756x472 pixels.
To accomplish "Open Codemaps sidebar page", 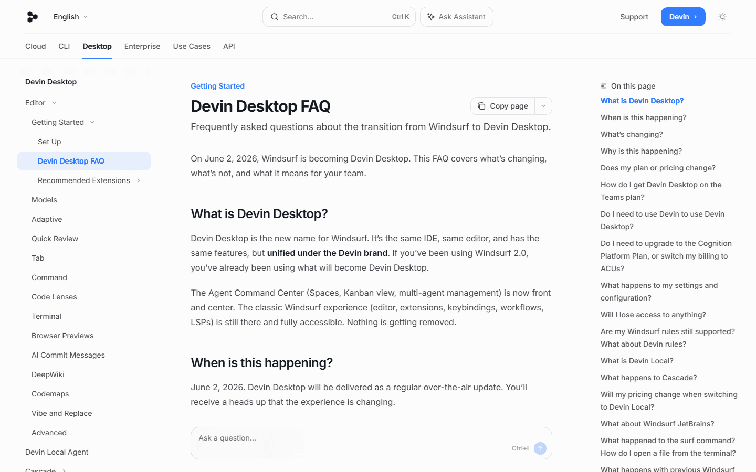I will 50,394.
